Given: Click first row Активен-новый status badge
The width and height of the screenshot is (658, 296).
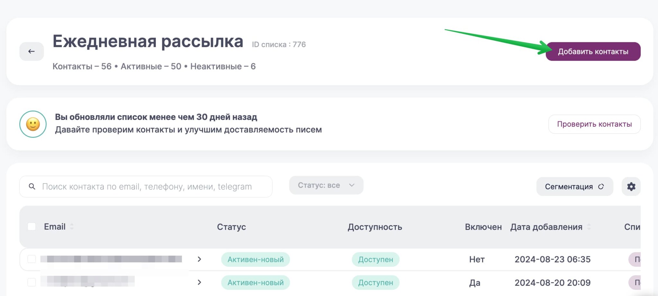Looking at the screenshot, I should (x=255, y=259).
